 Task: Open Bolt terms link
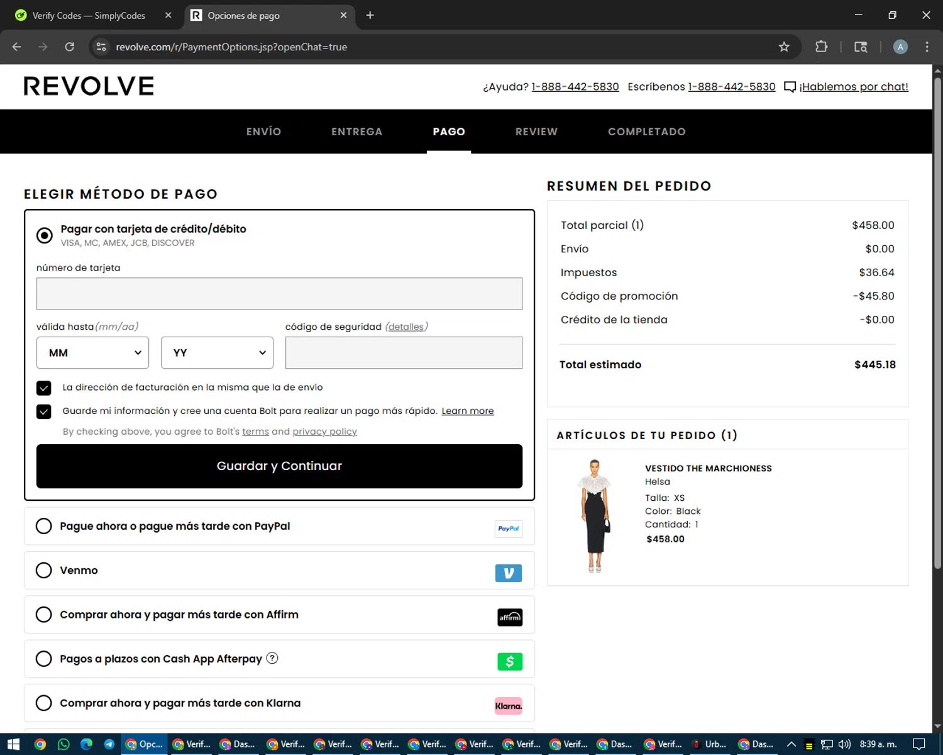coord(255,432)
